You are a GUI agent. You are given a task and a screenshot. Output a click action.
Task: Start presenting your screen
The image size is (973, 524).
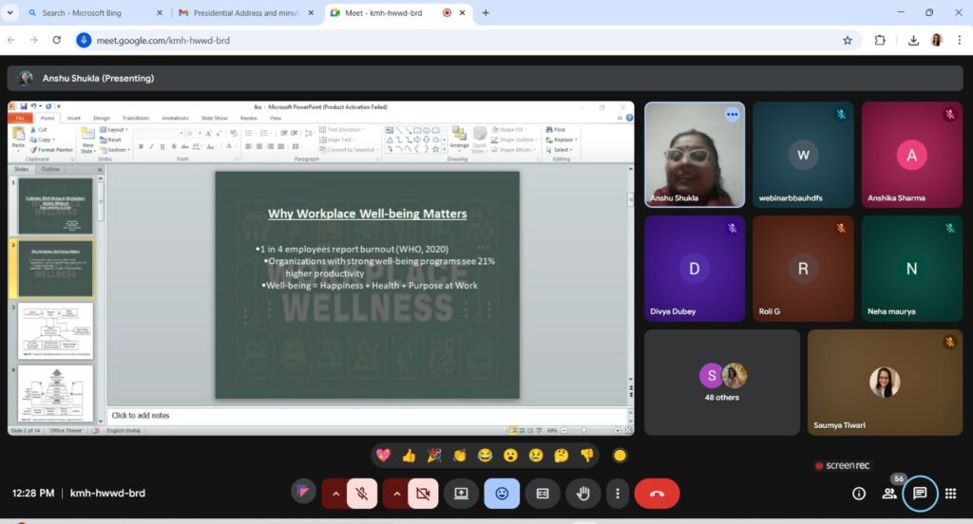461,494
